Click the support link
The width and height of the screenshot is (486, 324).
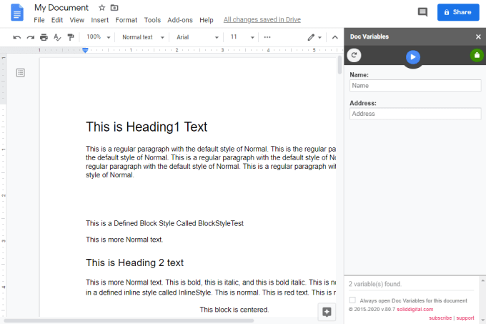coord(465,318)
